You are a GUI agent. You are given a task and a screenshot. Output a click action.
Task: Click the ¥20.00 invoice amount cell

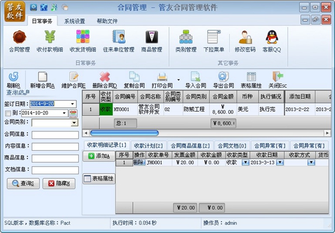tap(185, 163)
